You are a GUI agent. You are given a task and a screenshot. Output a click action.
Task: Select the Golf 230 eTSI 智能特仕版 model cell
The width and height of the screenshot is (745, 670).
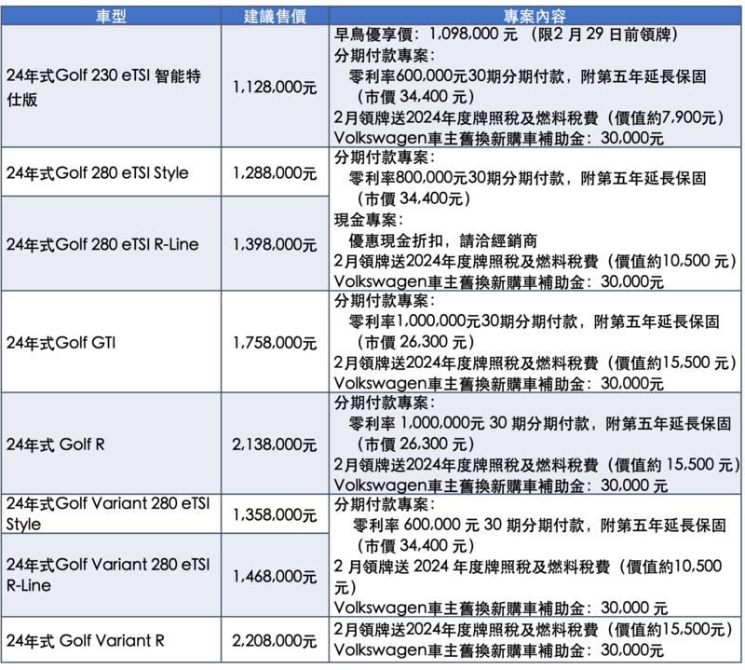tap(110, 86)
